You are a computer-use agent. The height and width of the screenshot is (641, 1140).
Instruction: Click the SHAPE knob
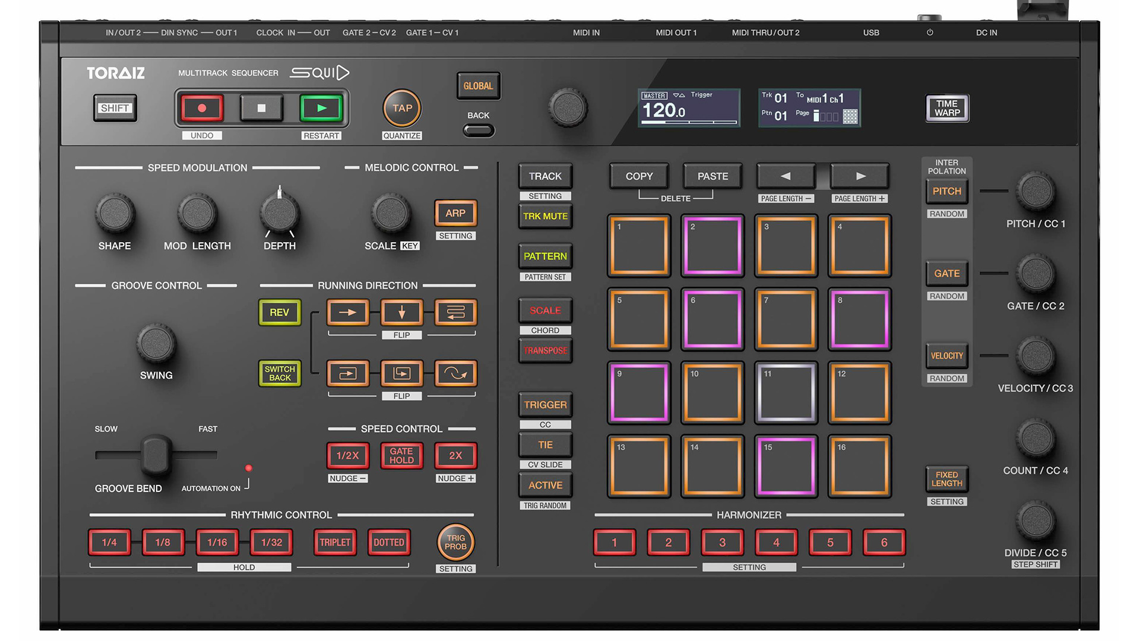coord(115,213)
